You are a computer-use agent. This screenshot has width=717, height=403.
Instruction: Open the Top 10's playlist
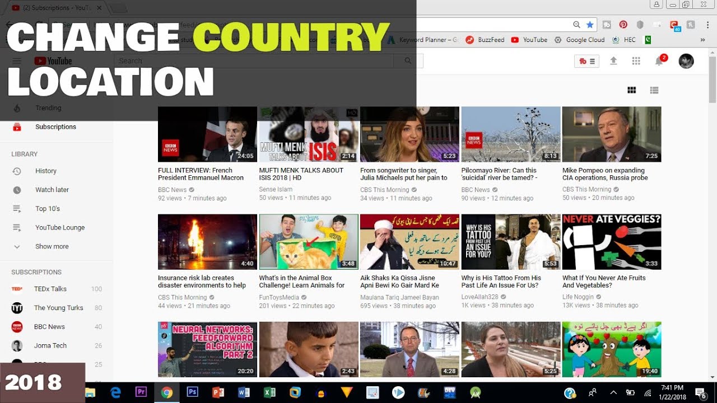56,209
